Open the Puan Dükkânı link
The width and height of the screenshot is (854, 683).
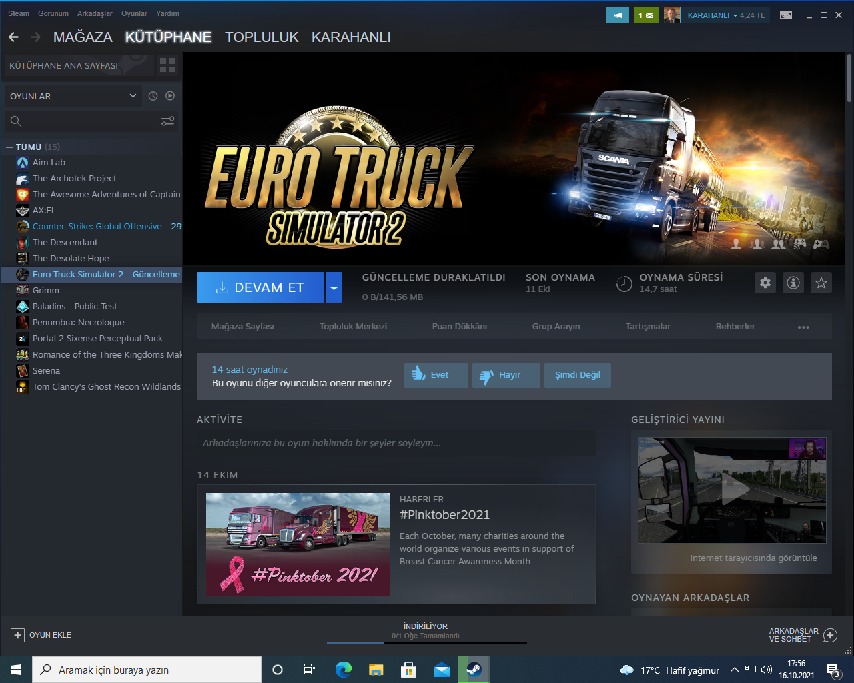tap(460, 327)
